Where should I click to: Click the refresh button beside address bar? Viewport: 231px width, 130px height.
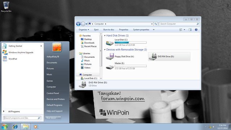[156, 24]
